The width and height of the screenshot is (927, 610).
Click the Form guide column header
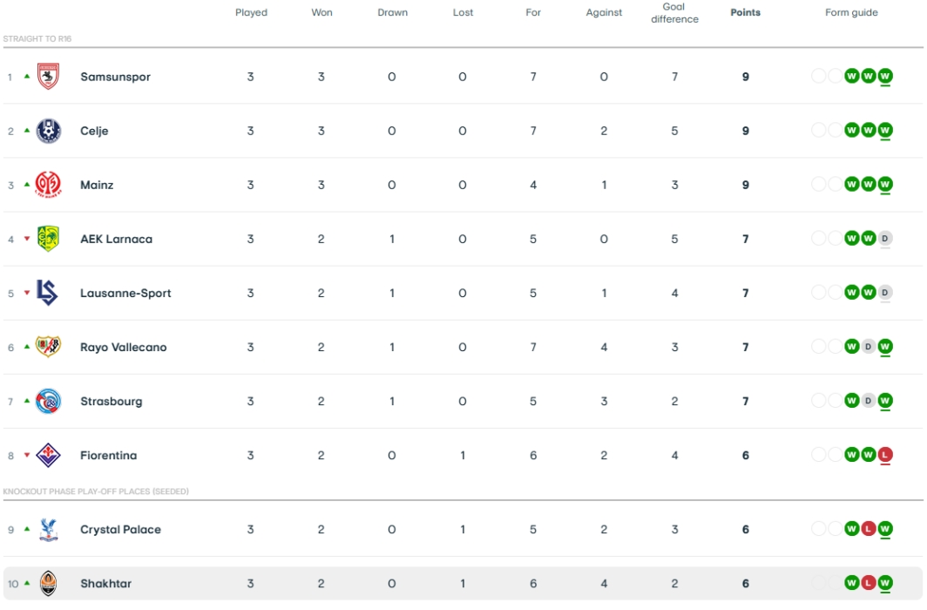[851, 13]
